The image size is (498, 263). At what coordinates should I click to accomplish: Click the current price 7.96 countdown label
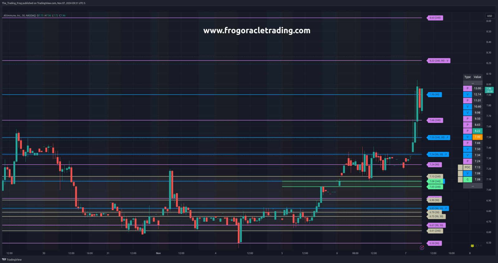[490, 90]
